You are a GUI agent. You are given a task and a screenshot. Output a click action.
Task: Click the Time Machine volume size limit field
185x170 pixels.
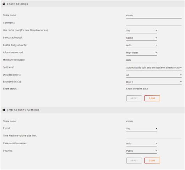tap(154, 136)
